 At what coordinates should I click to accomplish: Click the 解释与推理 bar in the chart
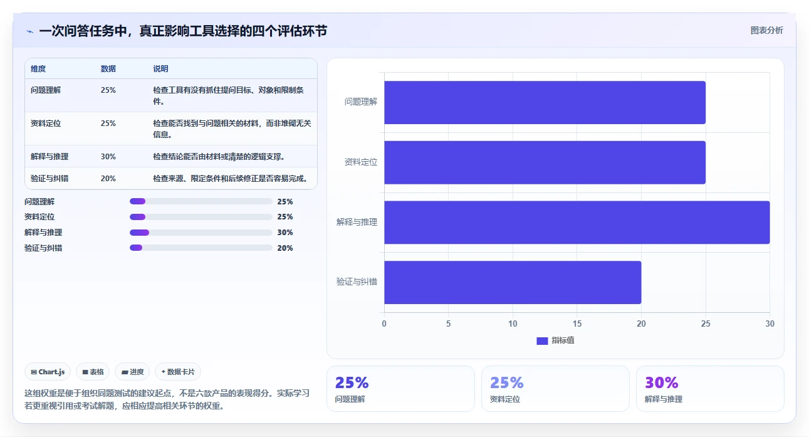[577, 222]
